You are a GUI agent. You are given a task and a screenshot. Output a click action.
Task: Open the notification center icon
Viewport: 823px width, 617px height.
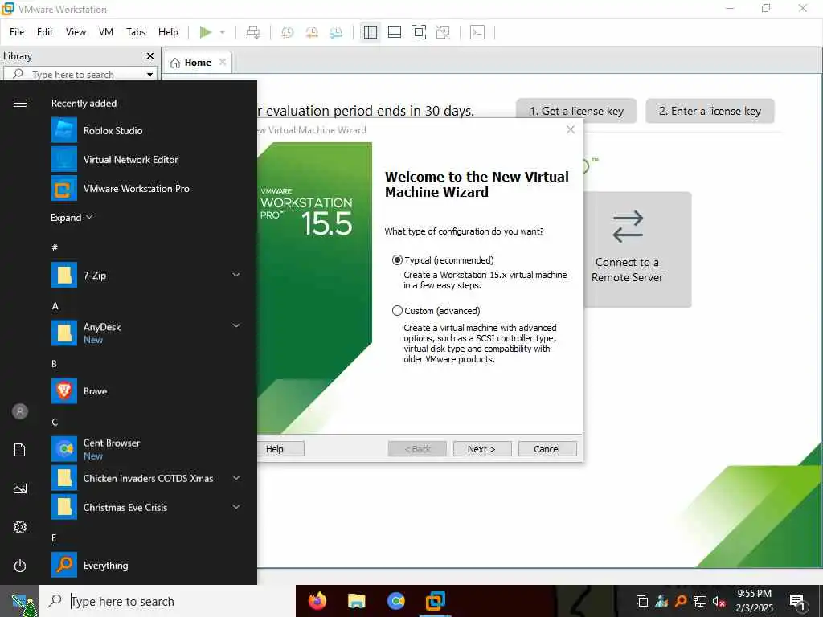(x=798, y=602)
